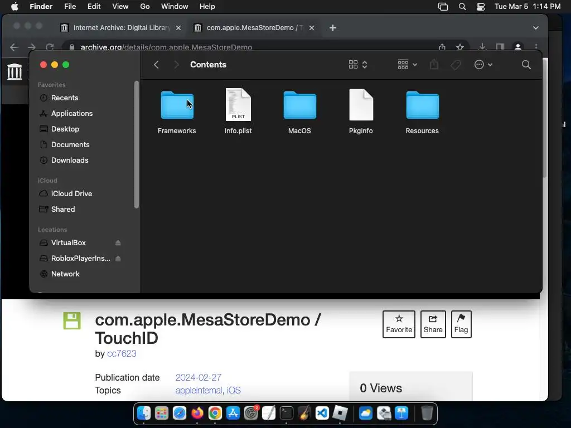This screenshot has height=428, width=571.
Task: Eject the RobloxPlayerIns... volume
Action: [118, 259]
